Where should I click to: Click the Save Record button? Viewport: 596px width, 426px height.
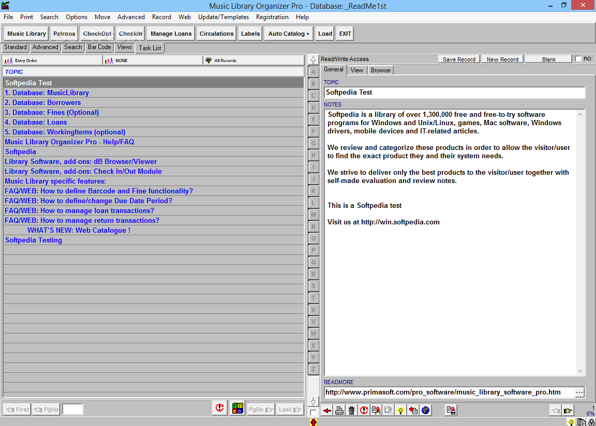[x=459, y=59]
